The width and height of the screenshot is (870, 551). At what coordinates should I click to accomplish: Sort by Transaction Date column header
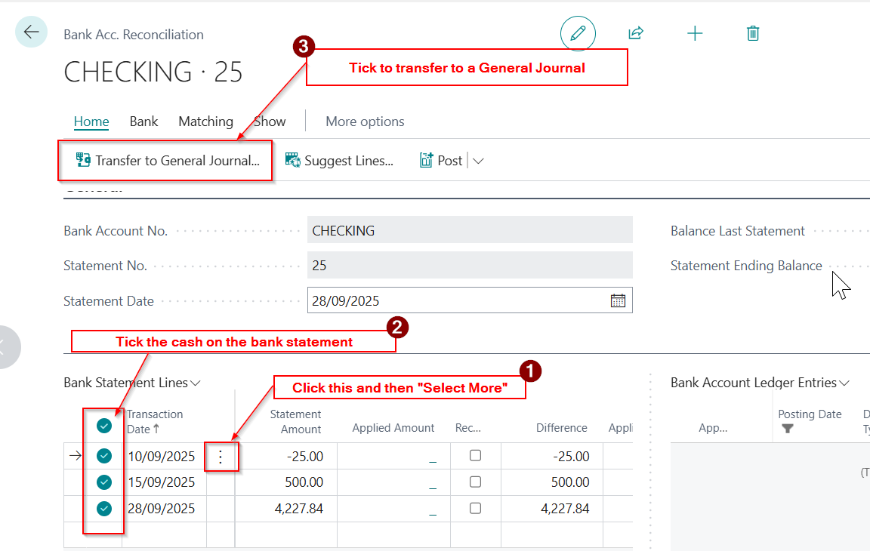155,421
